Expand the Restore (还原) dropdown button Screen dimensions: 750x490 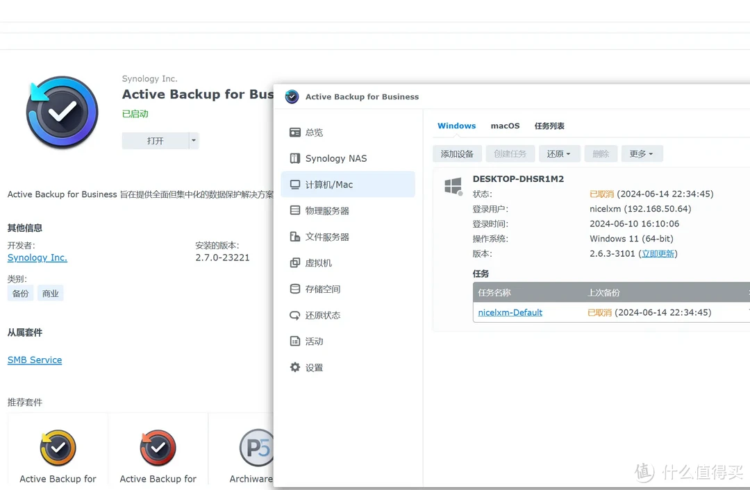(558, 154)
